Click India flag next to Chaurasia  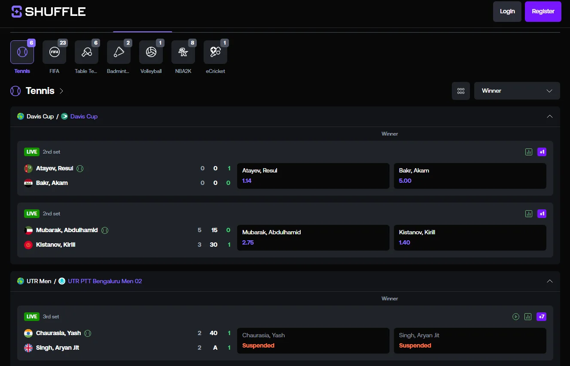(28, 333)
